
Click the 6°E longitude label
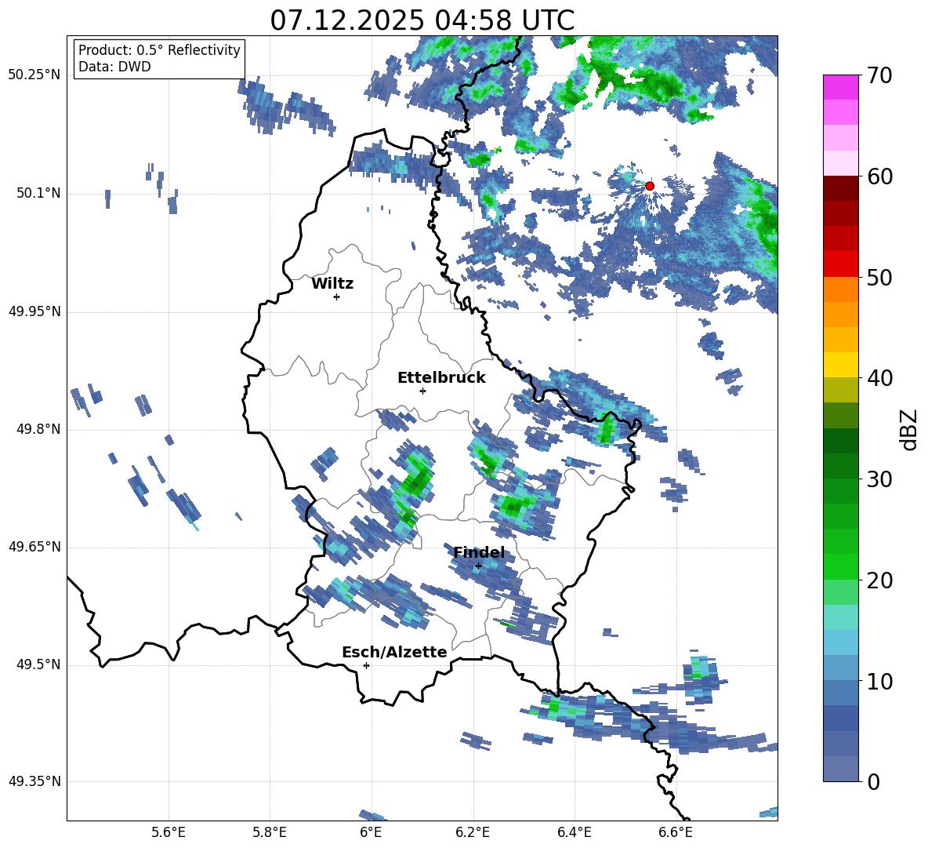click(371, 832)
